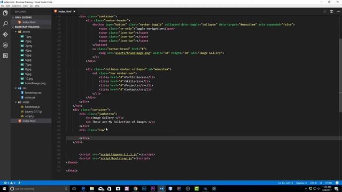Open the Help menu
This screenshot has height=192, width=342.
click(37, 6)
